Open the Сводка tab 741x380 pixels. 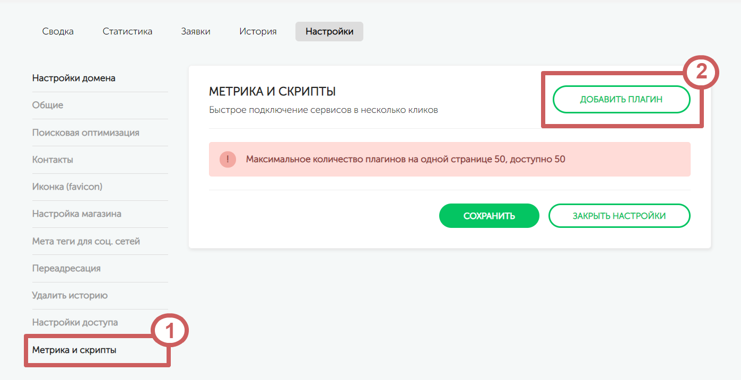click(58, 31)
